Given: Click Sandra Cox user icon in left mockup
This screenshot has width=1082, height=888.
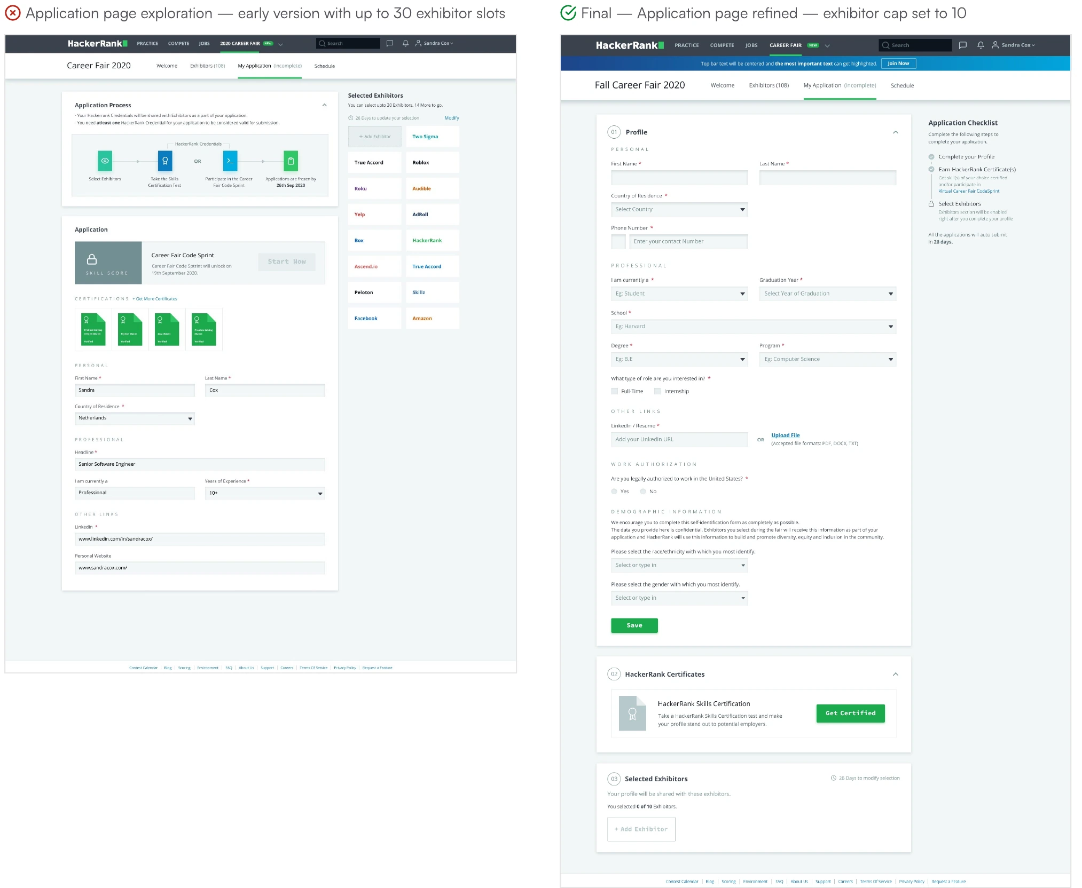Looking at the screenshot, I should (x=419, y=43).
